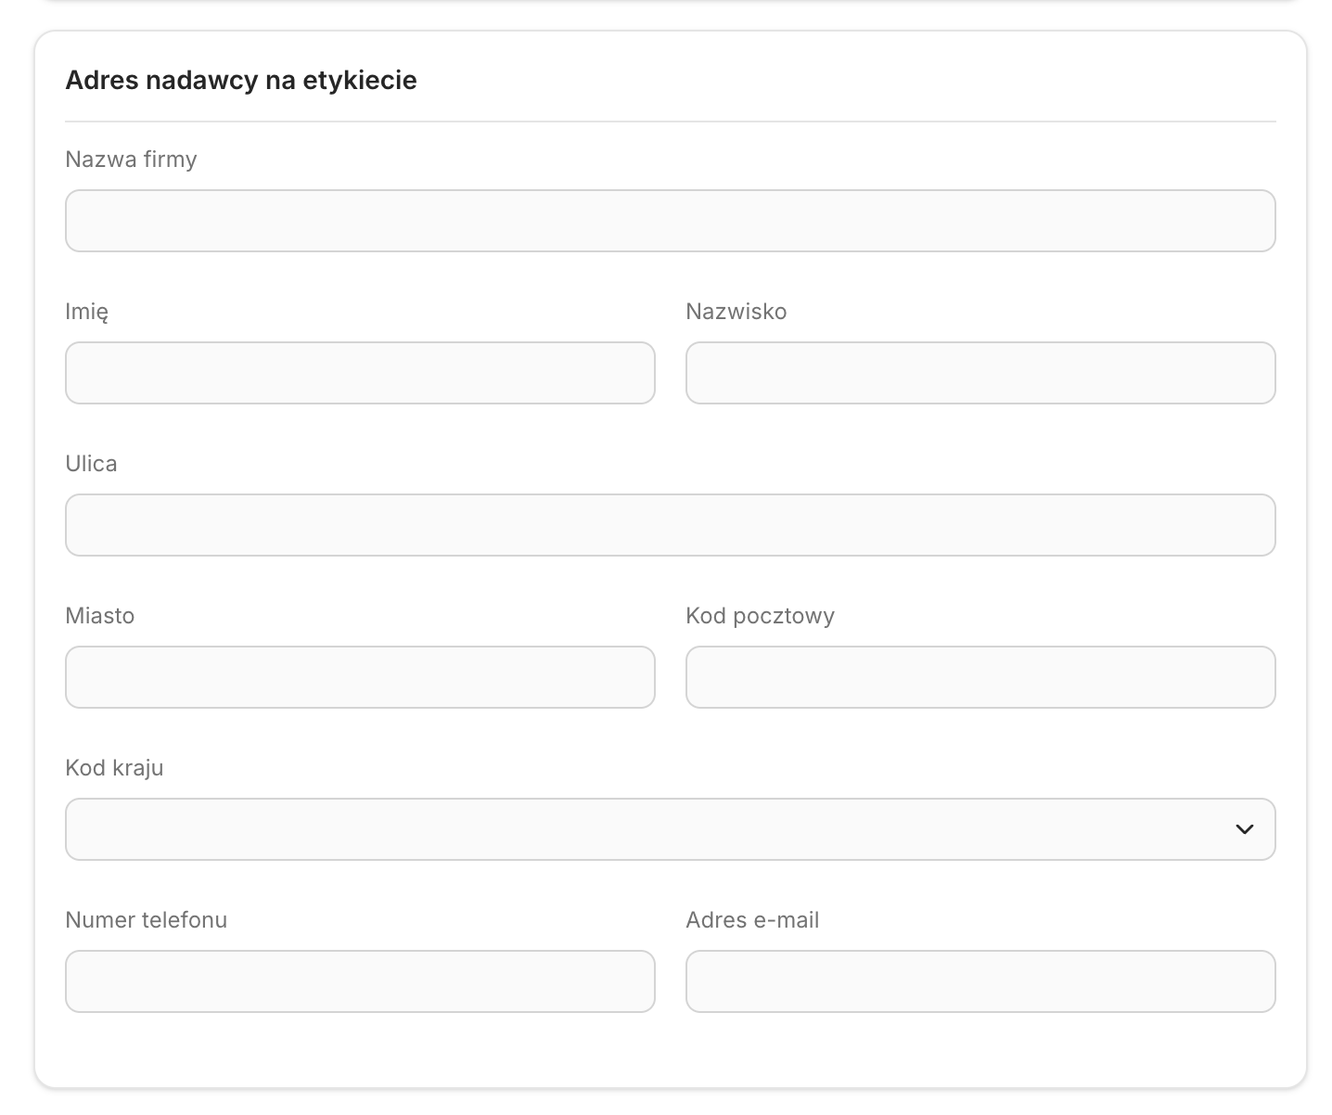Click the Nazwa firmy input field
The height and width of the screenshot is (1115, 1332).
coord(670,221)
